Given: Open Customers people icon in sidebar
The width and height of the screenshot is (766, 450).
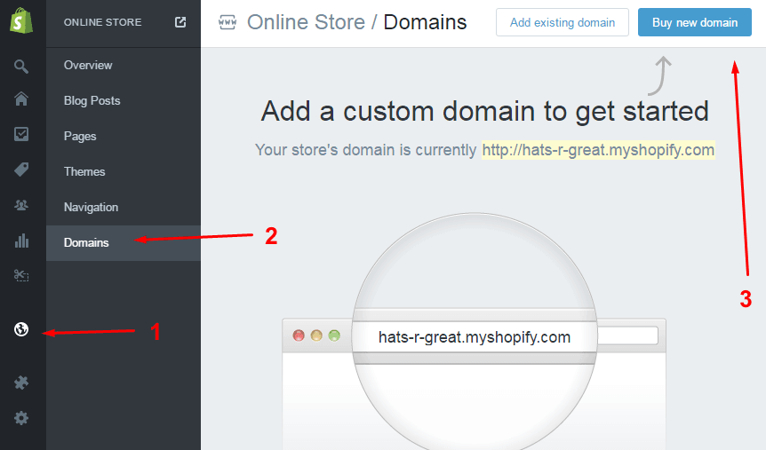Looking at the screenshot, I should [21, 205].
